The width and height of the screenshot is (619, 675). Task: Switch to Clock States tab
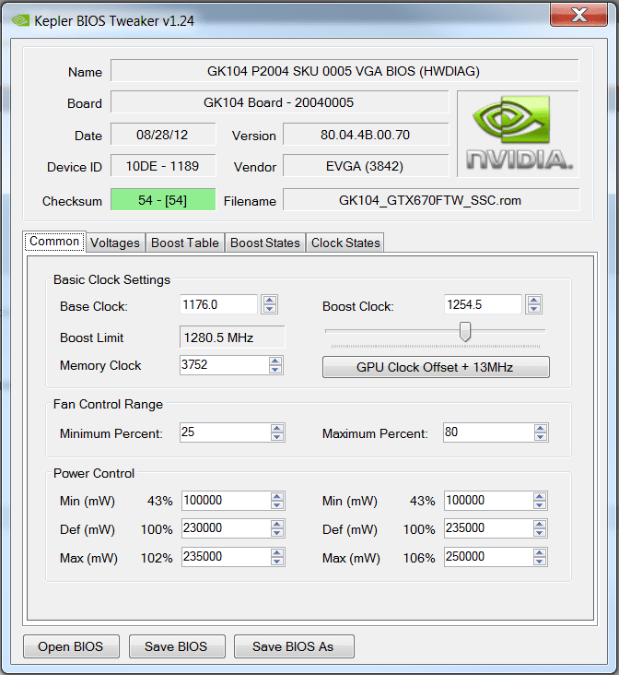pyautogui.click(x=345, y=243)
